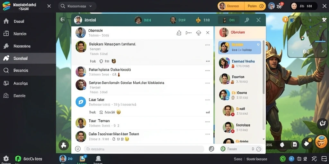The image size is (329, 164).
Task: Click the back arrow left of chat header
Action: [63, 20]
